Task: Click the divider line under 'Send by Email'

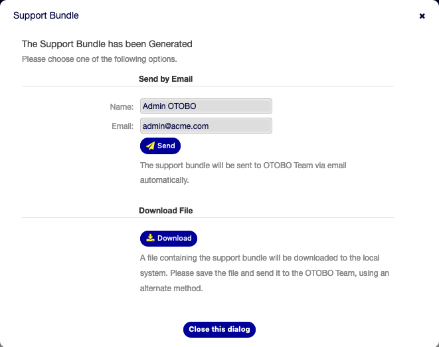Action: [208, 86]
